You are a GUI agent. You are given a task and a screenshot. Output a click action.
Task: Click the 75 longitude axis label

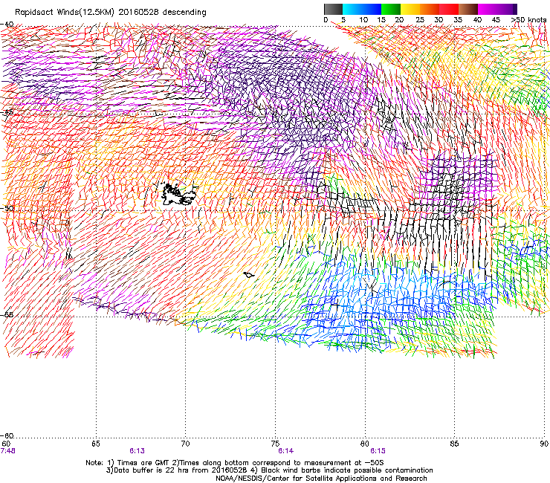click(275, 444)
